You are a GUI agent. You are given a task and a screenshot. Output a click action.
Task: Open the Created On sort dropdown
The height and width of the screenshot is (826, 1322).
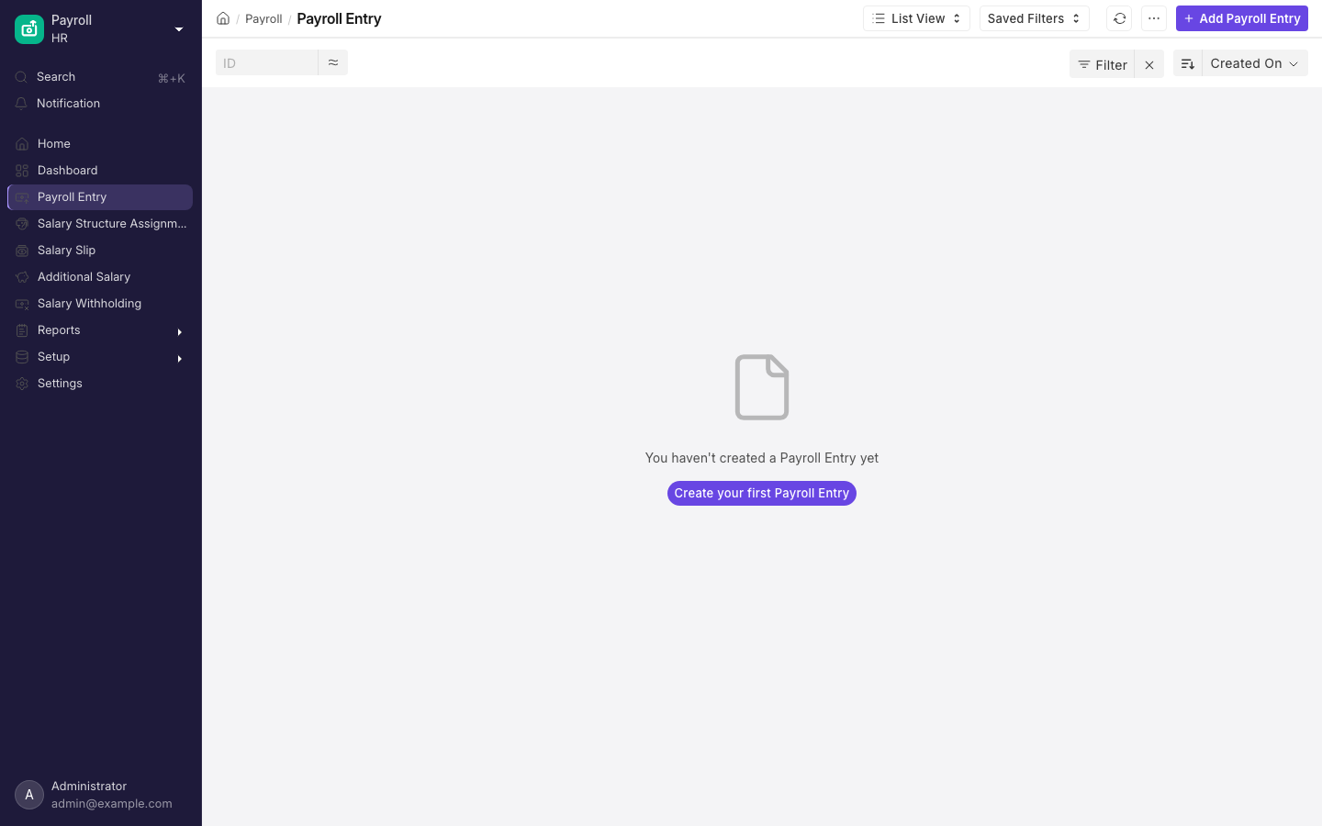(x=1255, y=63)
